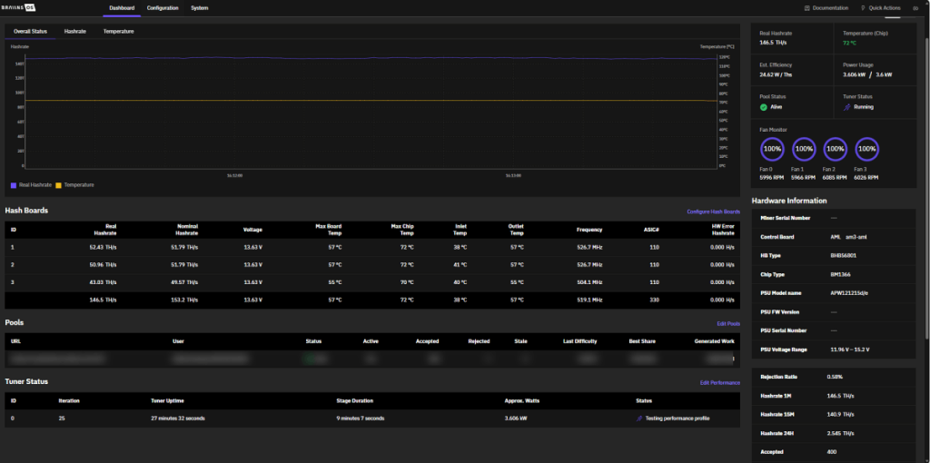Click the 153.2 TH/s total nominal hashrate
Screen dimensions: 930x463
[185, 300]
